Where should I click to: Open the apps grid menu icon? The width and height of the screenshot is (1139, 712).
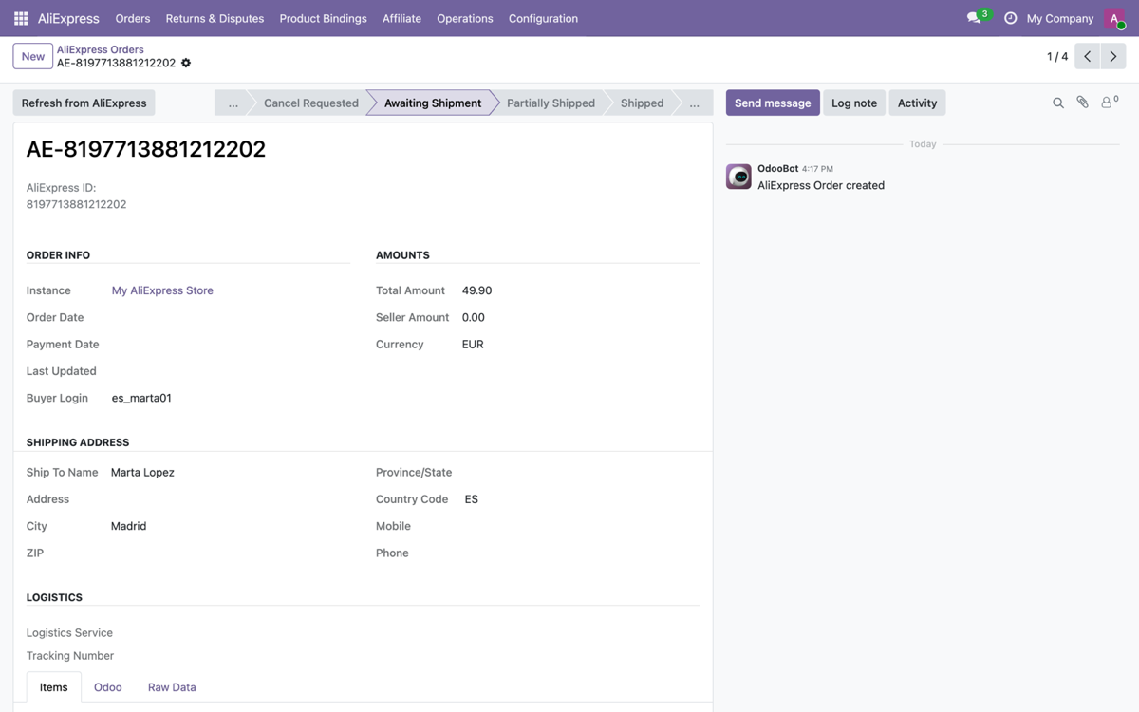pyautogui.click(x=21, y=18)
